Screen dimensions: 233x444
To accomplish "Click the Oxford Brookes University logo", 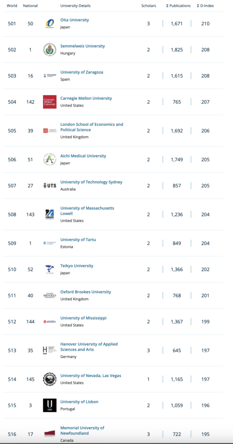I will tap(49, 295).
